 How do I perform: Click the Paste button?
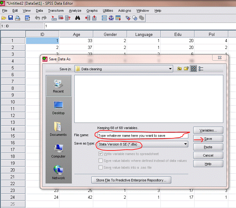pyautogui.click(x=208, y=147)
